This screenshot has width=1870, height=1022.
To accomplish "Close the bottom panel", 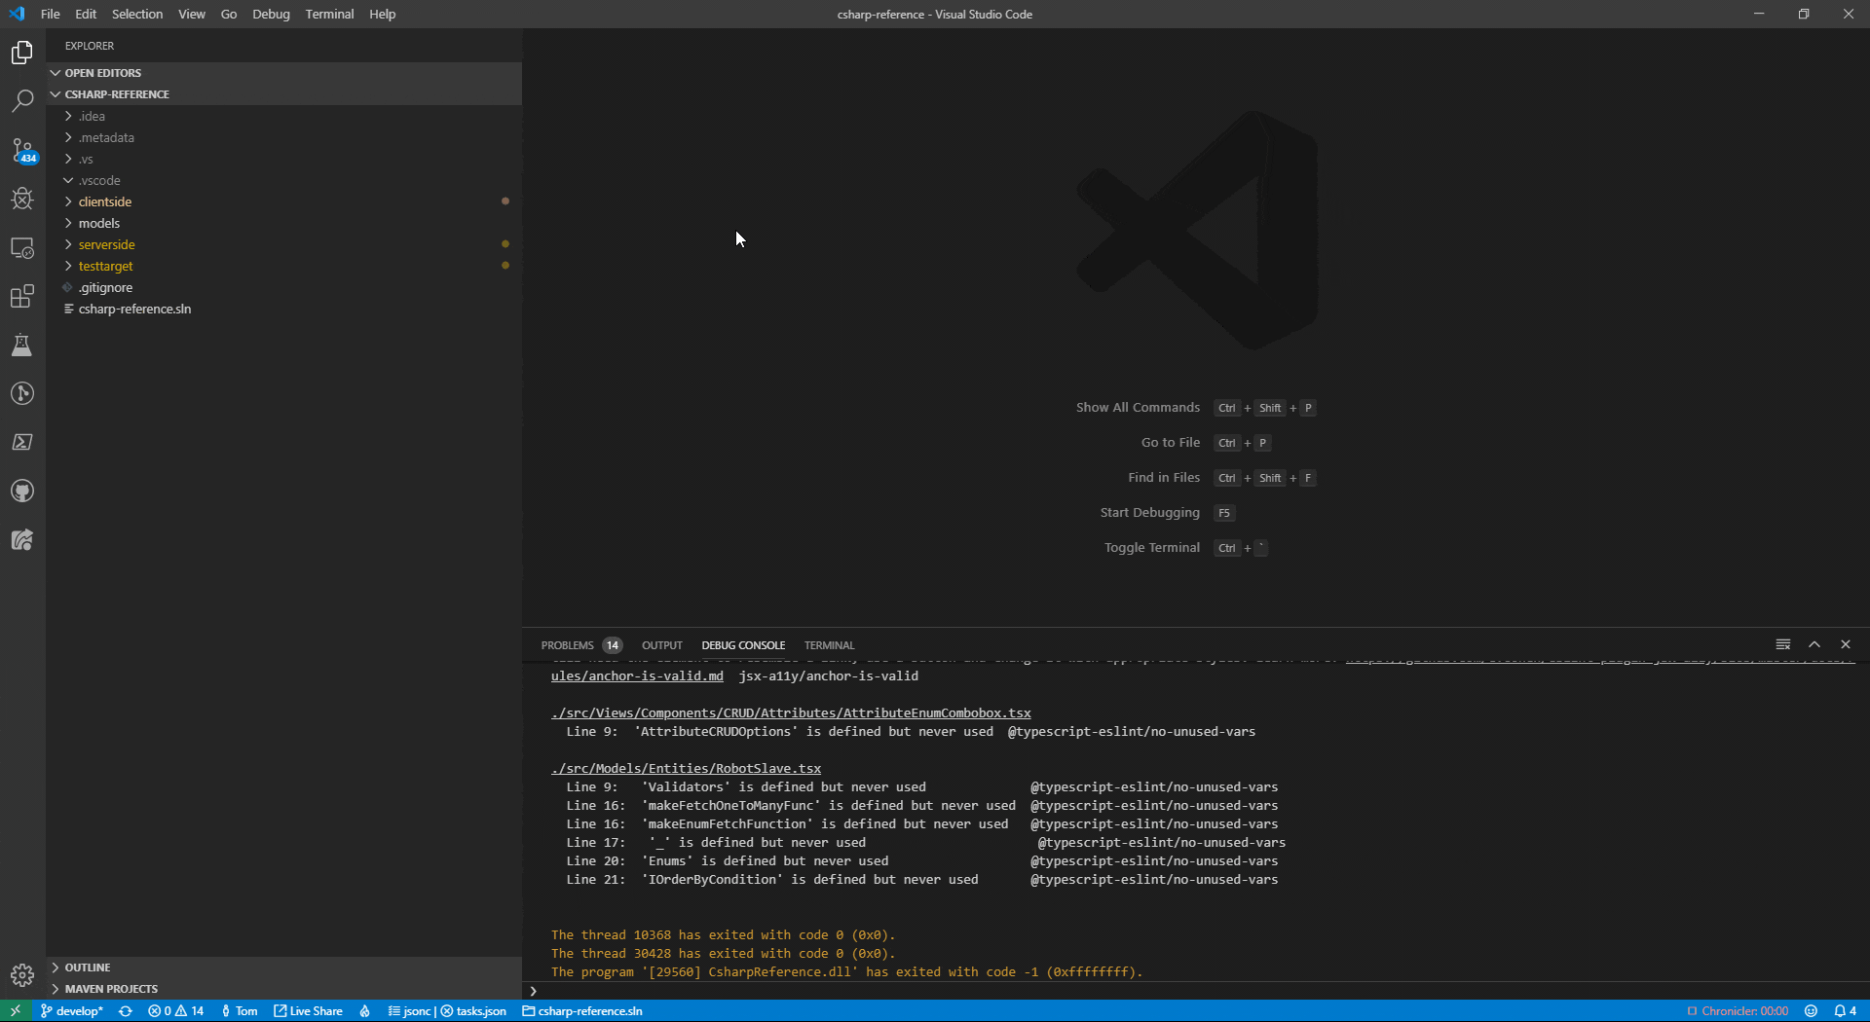I will pos(1846,644).
